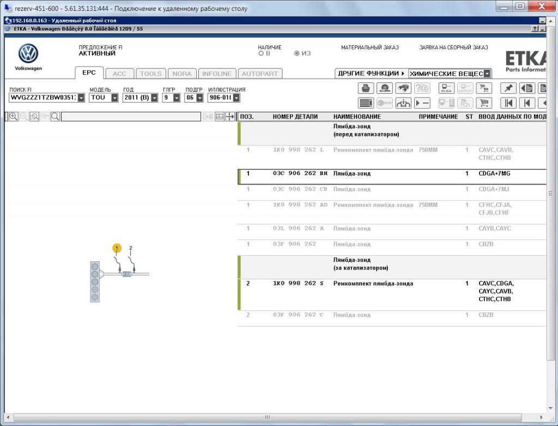
Task: Zoom in on the illustration
Action: pyautogui.click(x=14, y=117)
